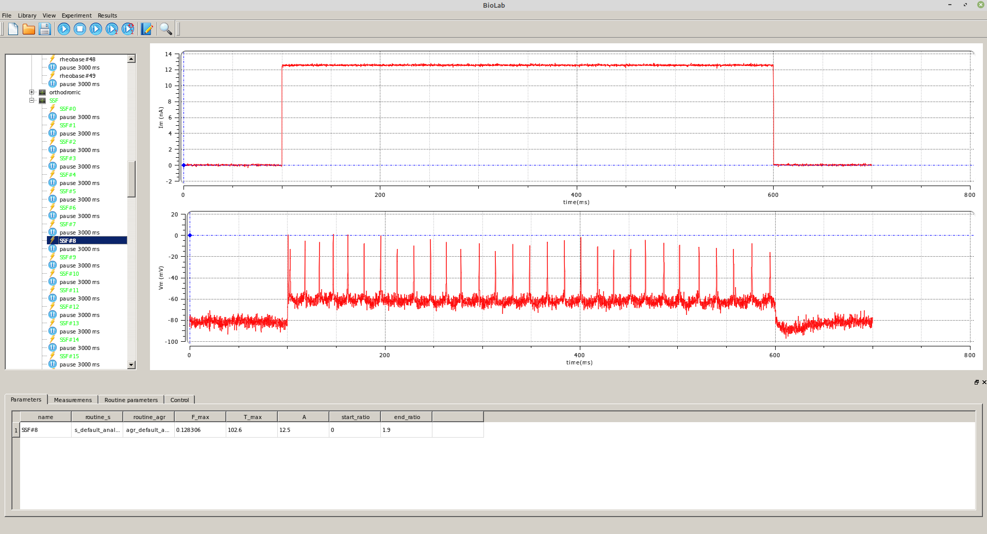Image resolution: width=987 pixels, height=534 pixels.
Task: Click the magnifying glass zoom icon
Action: coord(165,29)
